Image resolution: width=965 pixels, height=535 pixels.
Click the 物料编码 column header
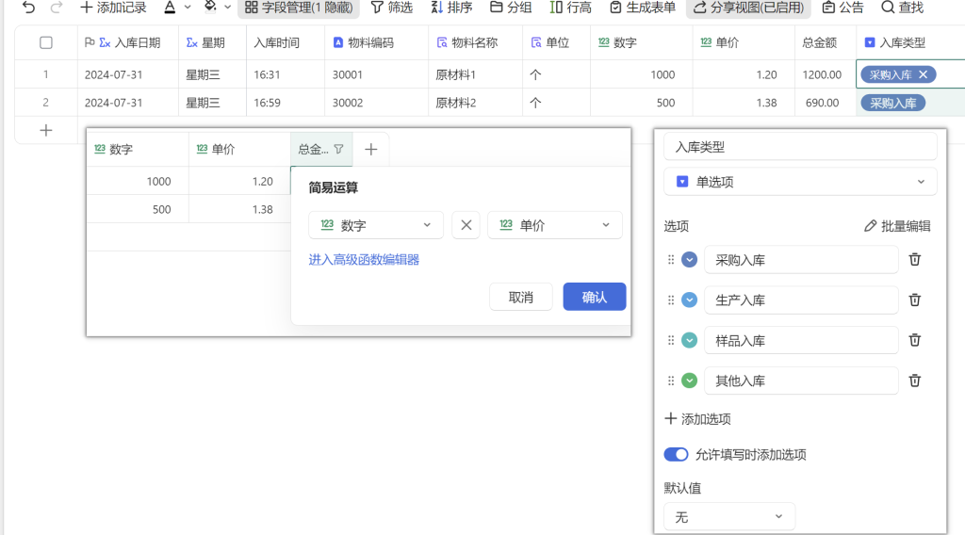tap(377, 43)
